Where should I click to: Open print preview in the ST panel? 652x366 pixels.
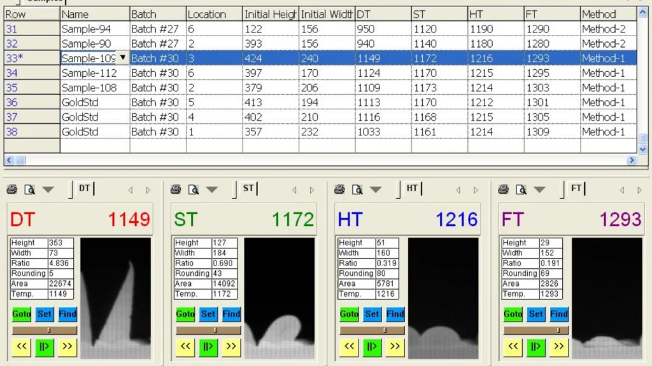194,189
